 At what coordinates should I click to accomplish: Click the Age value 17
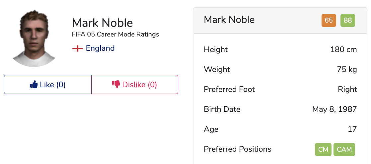[x=352, y=129]
